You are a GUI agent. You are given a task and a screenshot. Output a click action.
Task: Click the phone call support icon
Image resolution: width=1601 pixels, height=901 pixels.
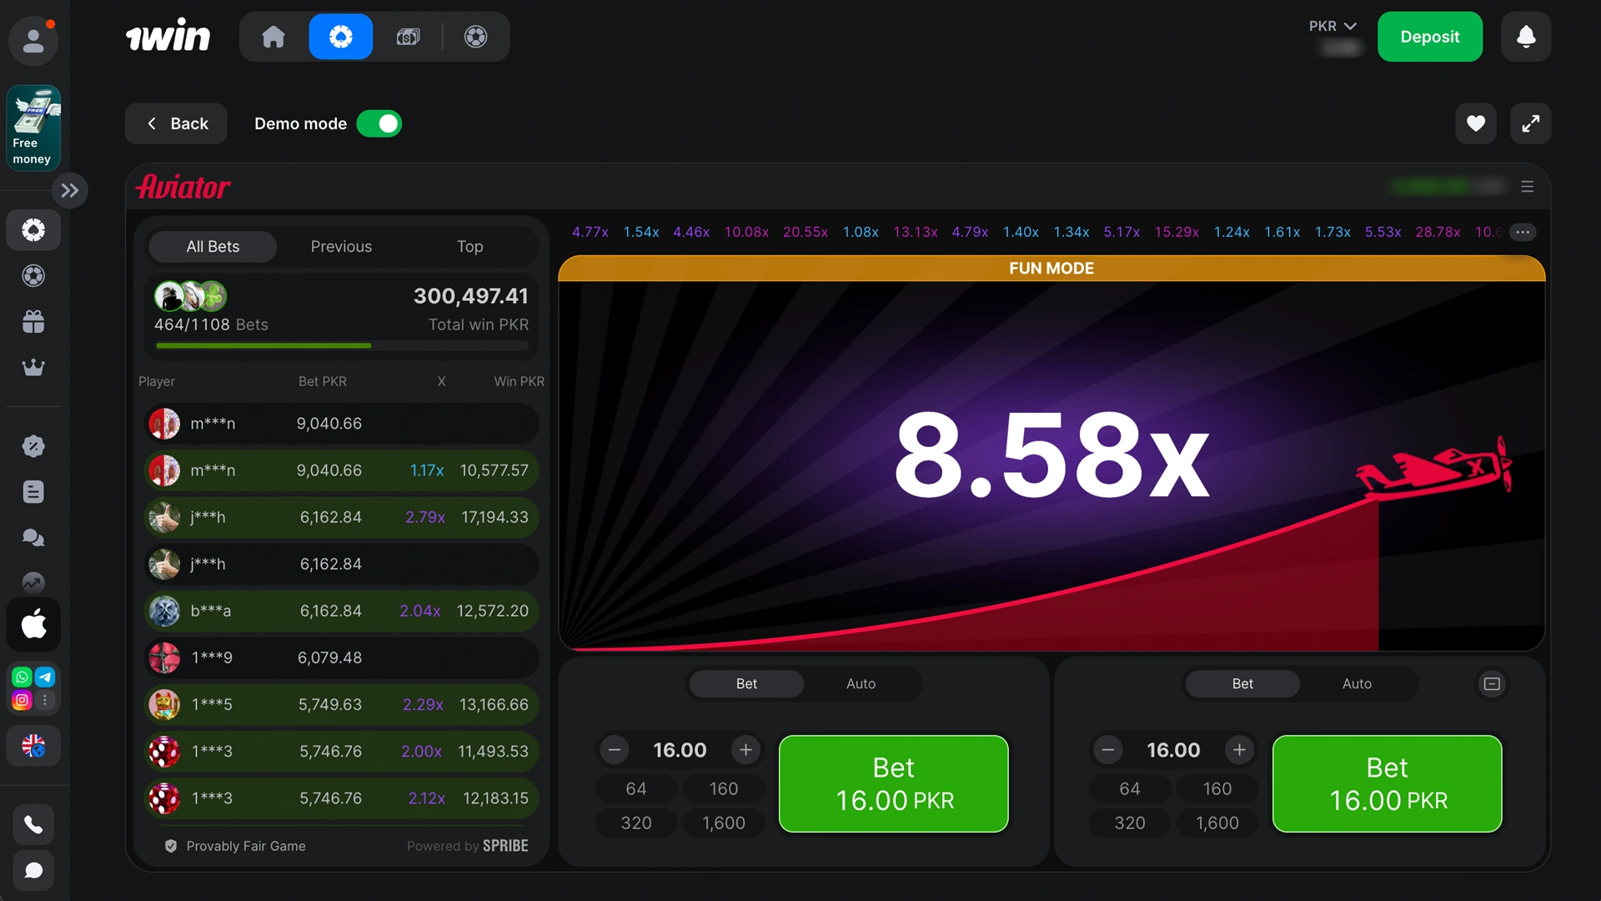click(33, 825)
